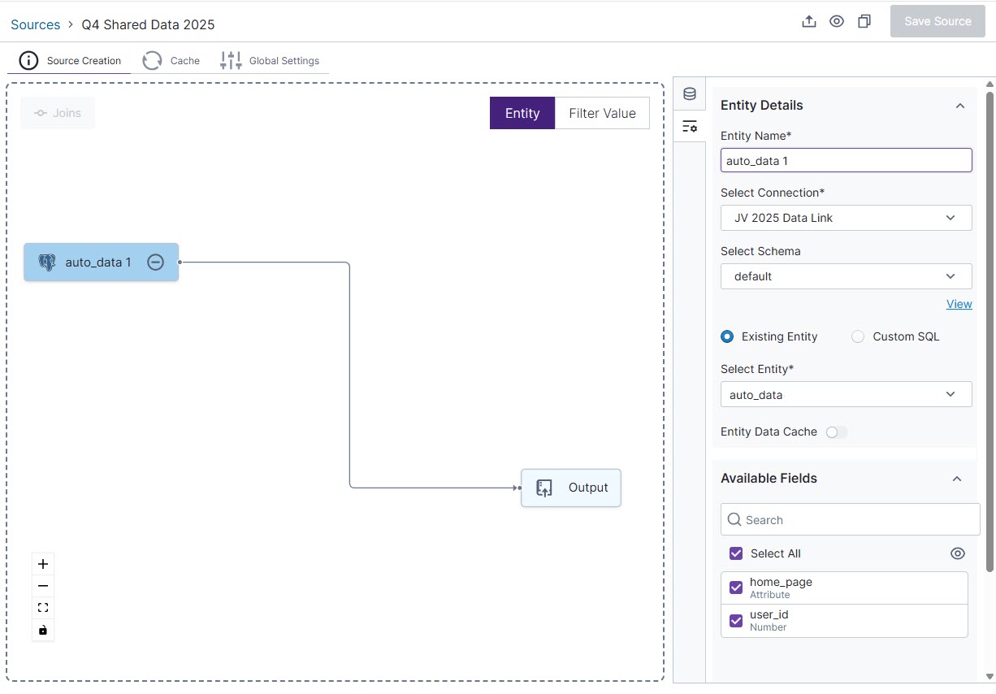Screen dimensions: 996x694
Task: Collapse the Entity Details section
Action: 959,106
